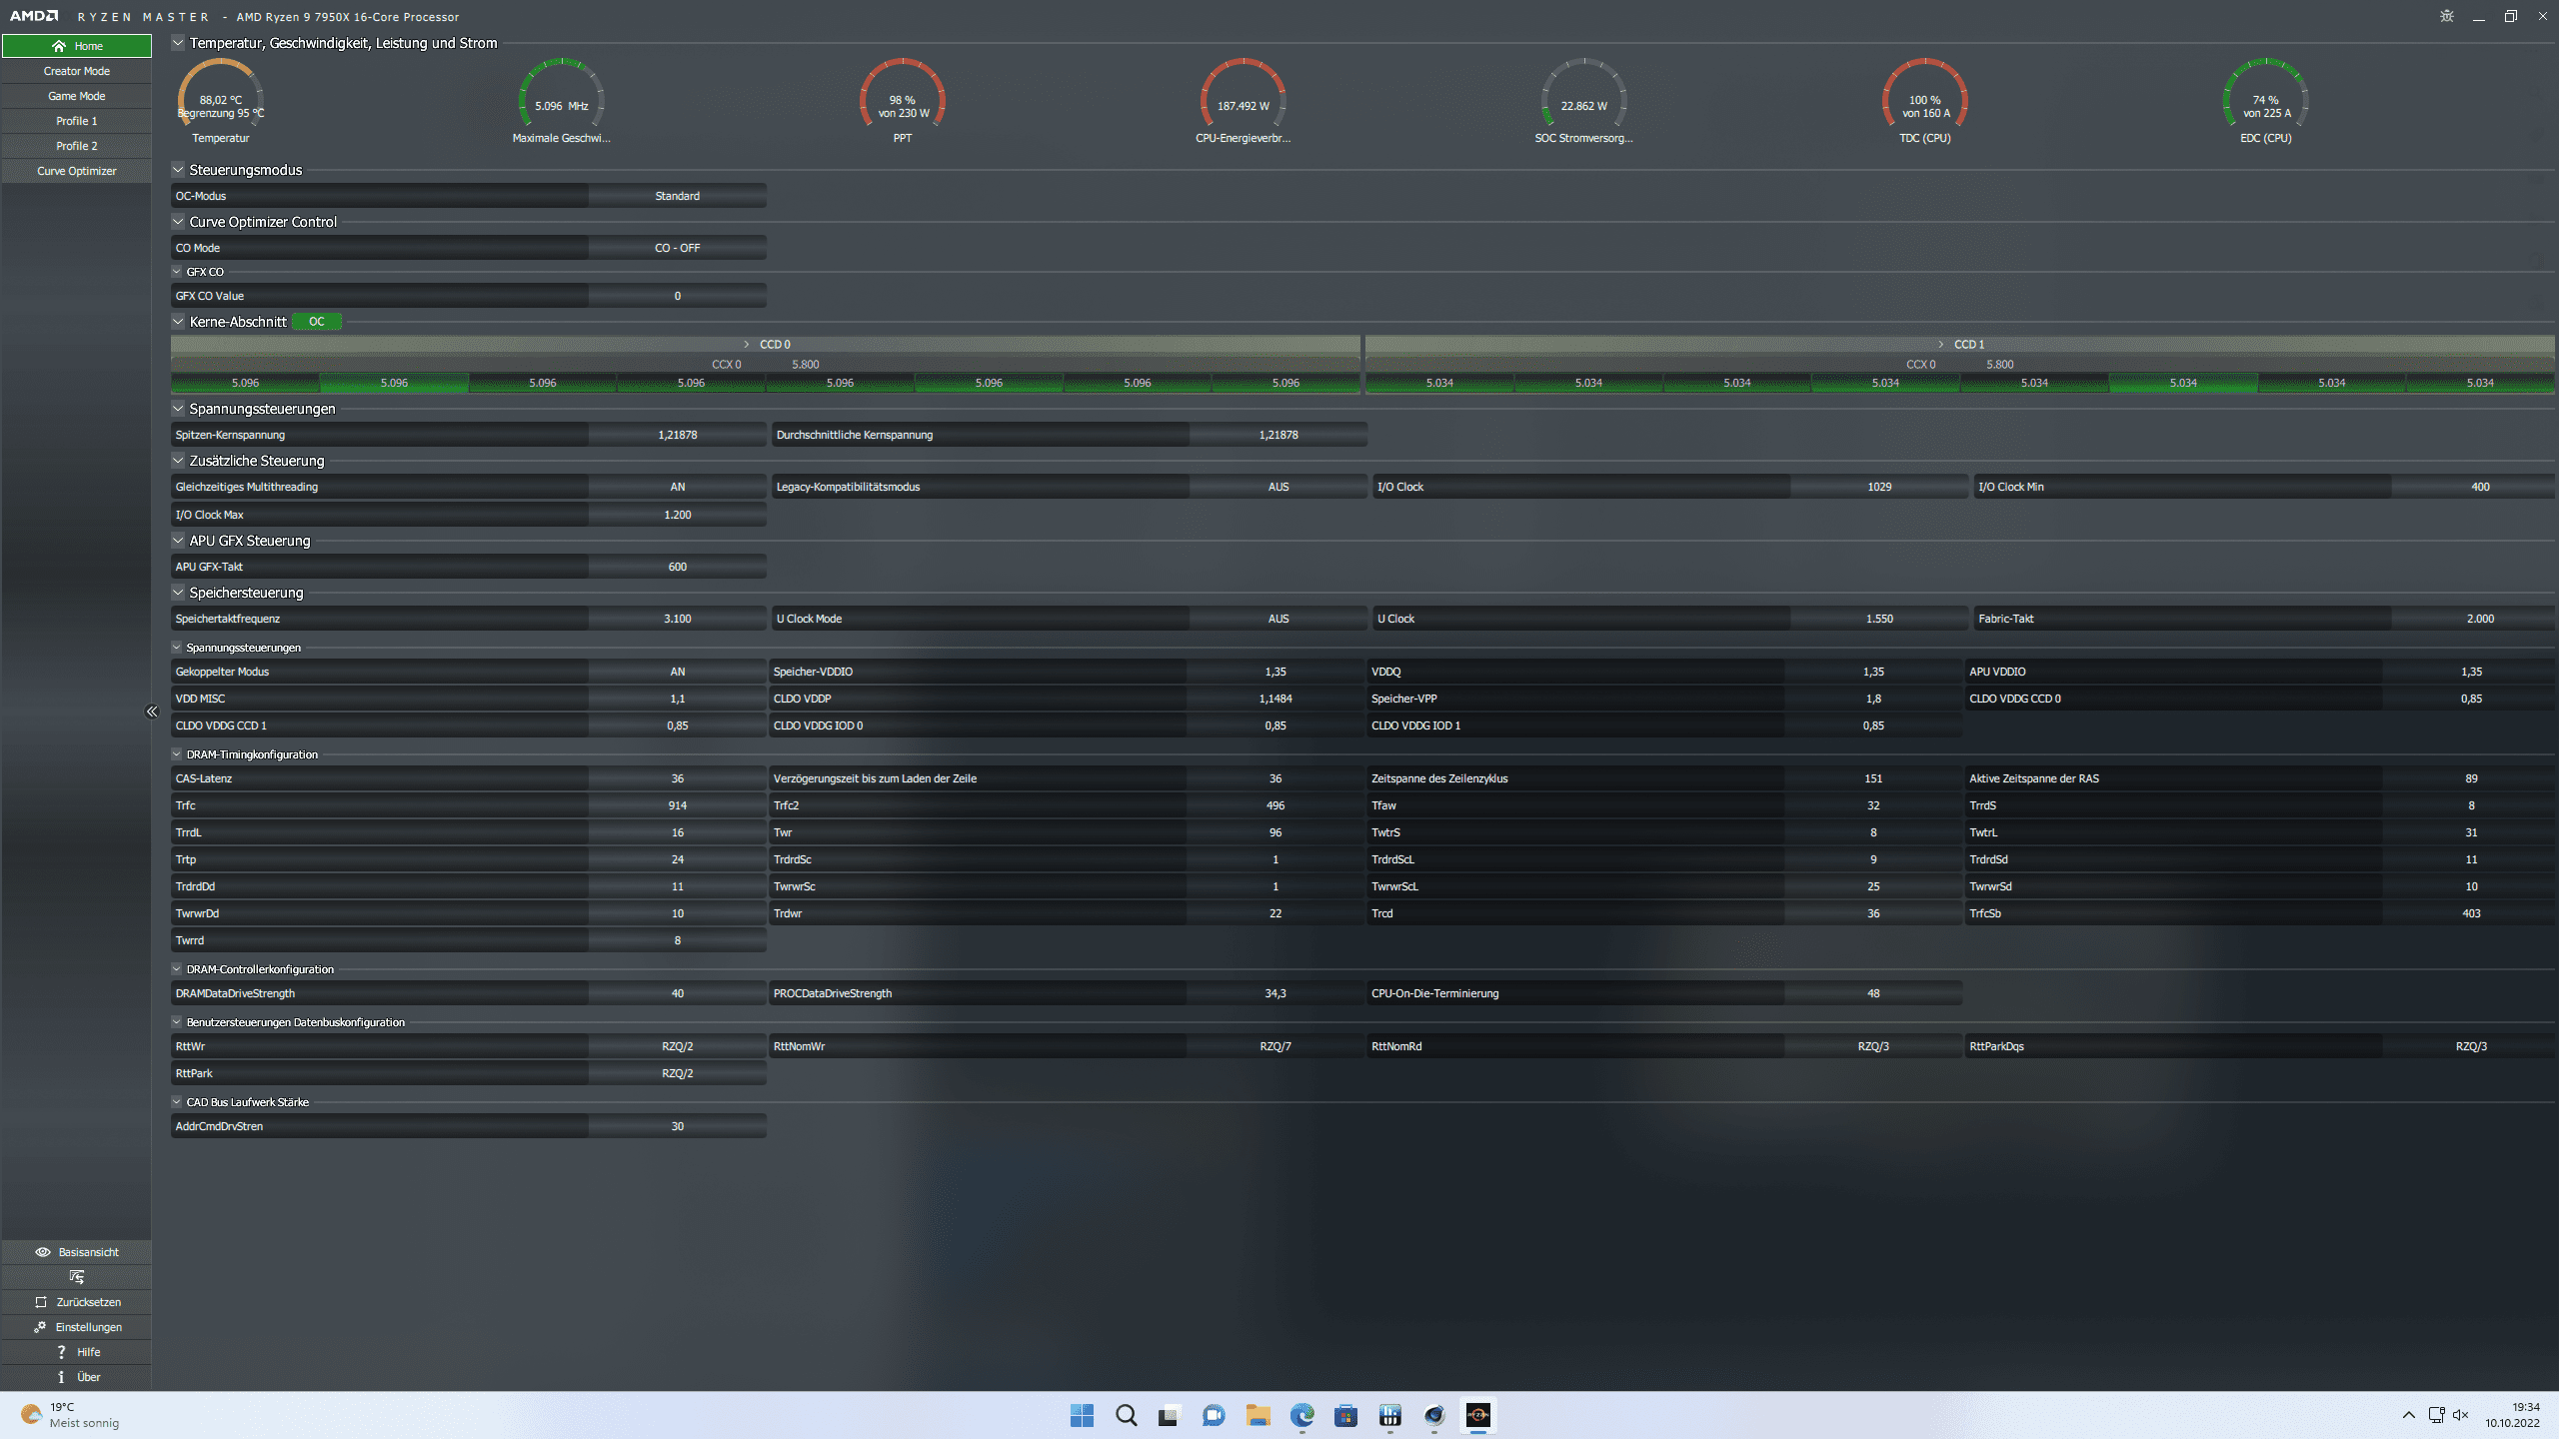Collapse the APU GFX Steuerung section
Screen dimensions: 2559x1439
coord(178,540)
